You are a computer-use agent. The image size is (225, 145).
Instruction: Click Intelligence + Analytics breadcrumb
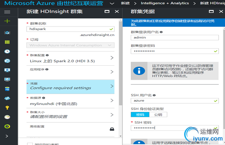pos(165,3)
